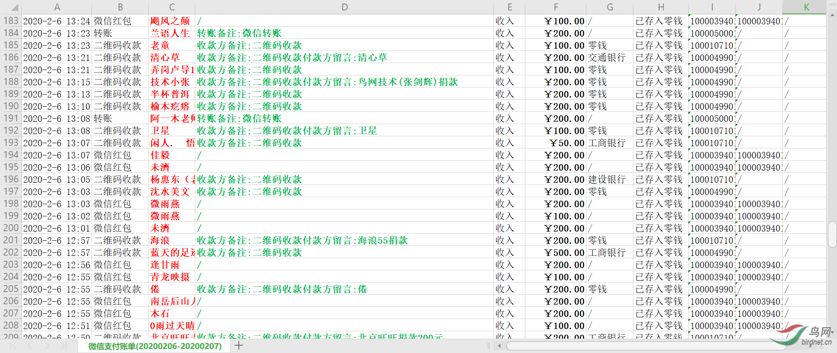Select column G header

[610, 7]
